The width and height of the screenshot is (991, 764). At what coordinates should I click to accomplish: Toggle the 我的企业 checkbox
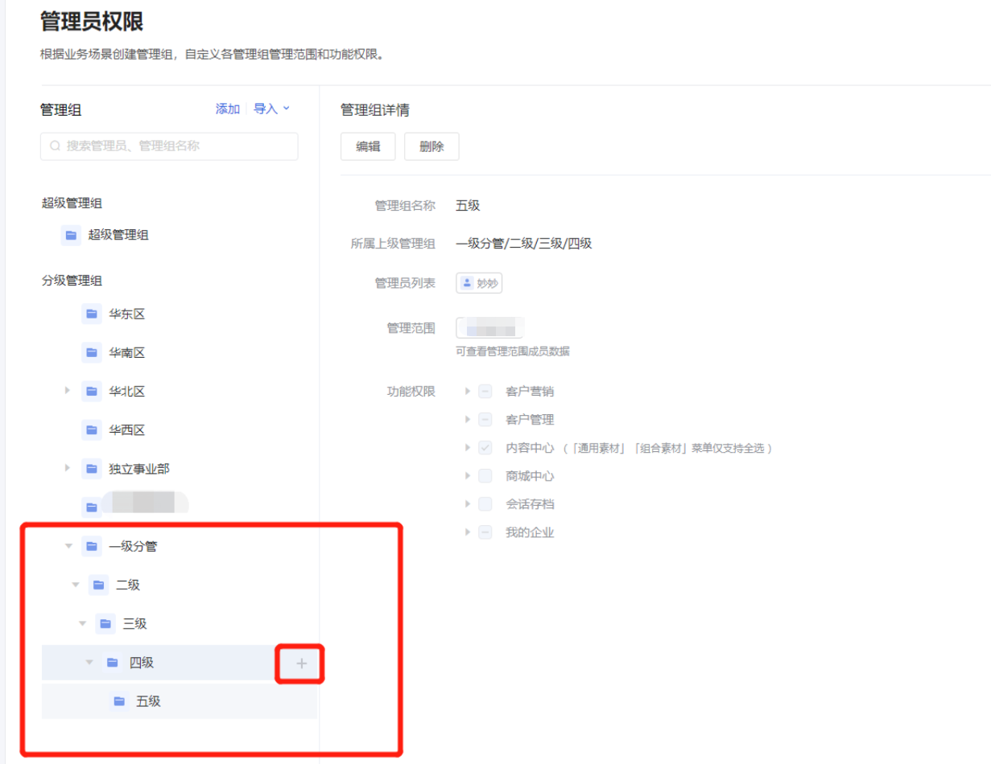[485, 532]
